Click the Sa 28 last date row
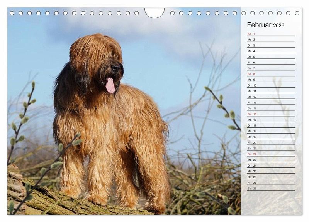Viewport: 309px width, 222px height. coord(271,189)
